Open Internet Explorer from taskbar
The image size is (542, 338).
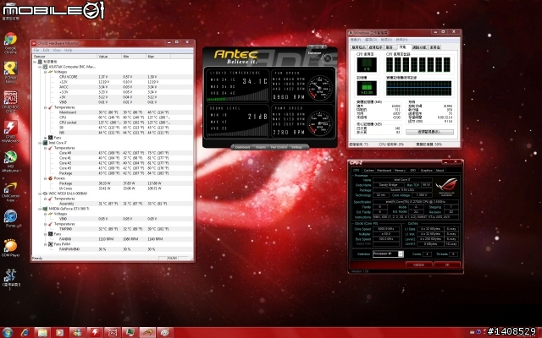tap(25, 332)
